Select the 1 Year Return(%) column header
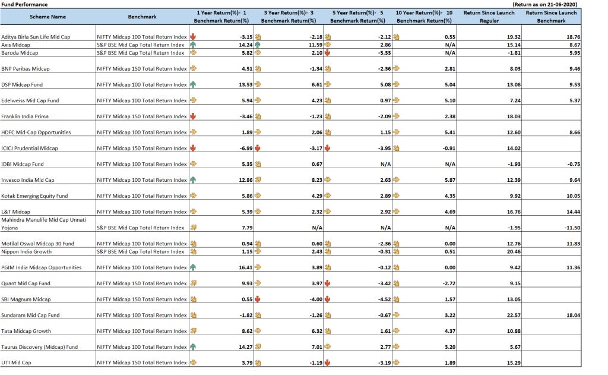Viewport: 608px width, 375px height. click(221, 17)
